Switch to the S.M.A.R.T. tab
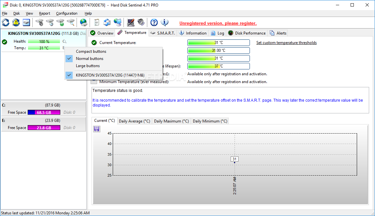This screenshot has height=216, width=375. (163, 33)
